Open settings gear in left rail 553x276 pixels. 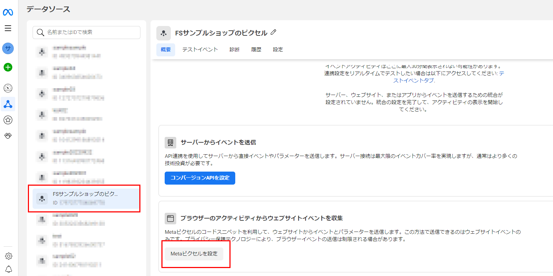tap(8, 256)
